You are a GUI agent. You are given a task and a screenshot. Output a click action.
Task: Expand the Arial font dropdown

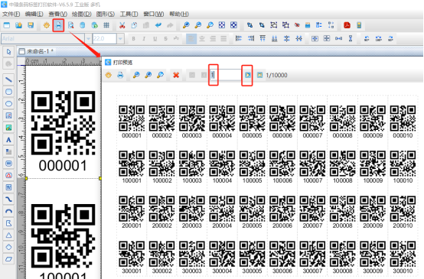pos(88,39)
